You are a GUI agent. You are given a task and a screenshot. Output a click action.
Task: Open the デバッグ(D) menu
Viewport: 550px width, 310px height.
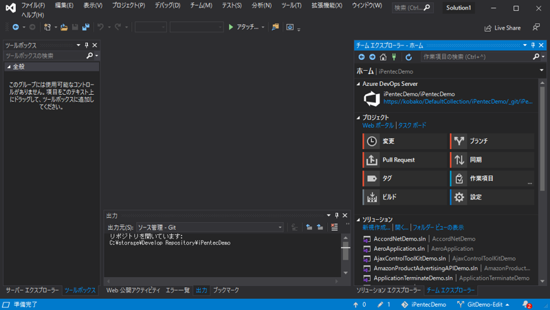[x=168, y=5]
